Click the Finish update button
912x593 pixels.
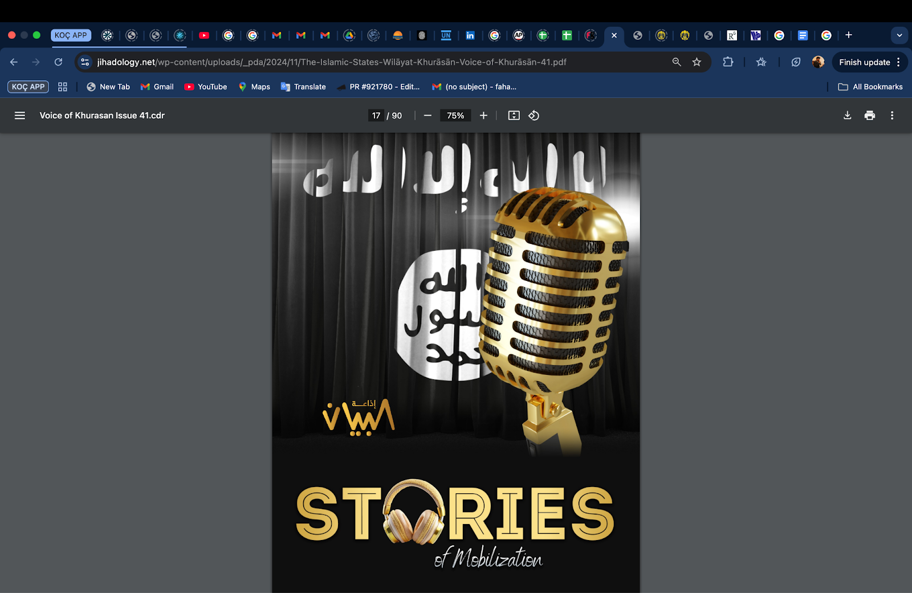click(864, 62)
